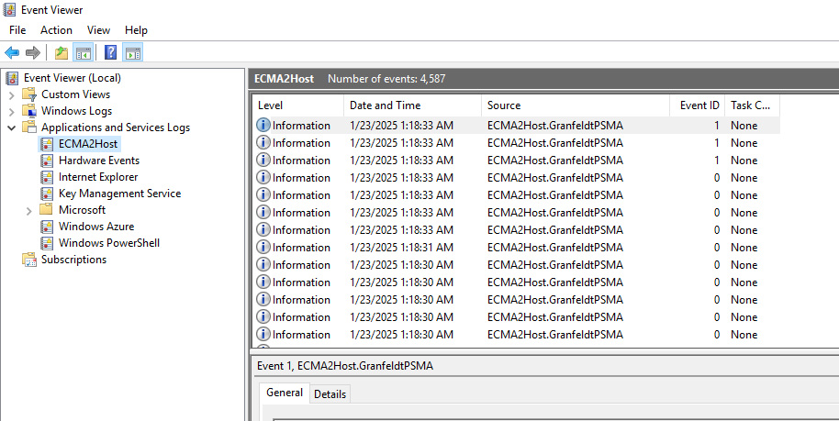Click the Forward arrow toolbar icon
Viewport: 839px width, 421px height.
pos(33,53)
